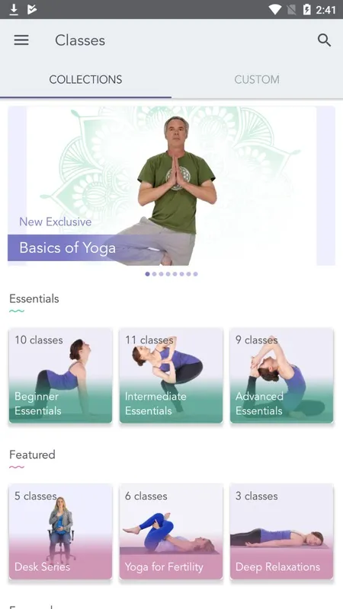Open the Deep Relaxations collection
The height and width of the screenshot is (609, 343).
pos(281,531)
